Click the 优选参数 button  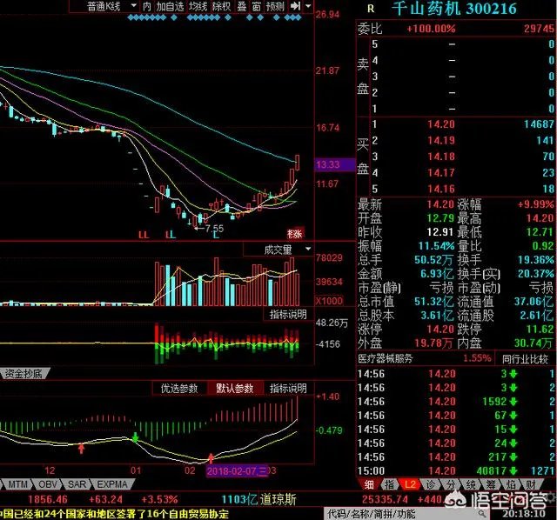(x=179, y=388)
